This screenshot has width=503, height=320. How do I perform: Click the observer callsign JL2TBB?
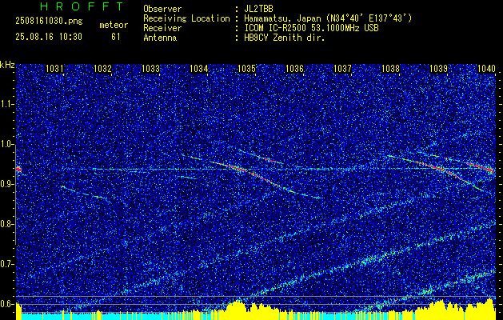coord(258,9)
